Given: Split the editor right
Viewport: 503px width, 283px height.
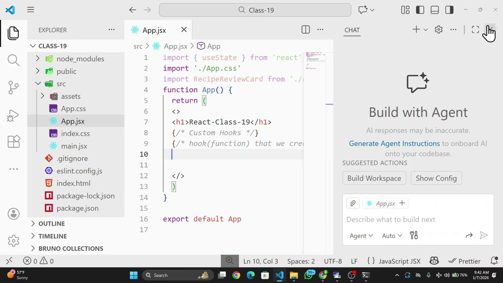Looking at the screenshot, I should [305, 30].
